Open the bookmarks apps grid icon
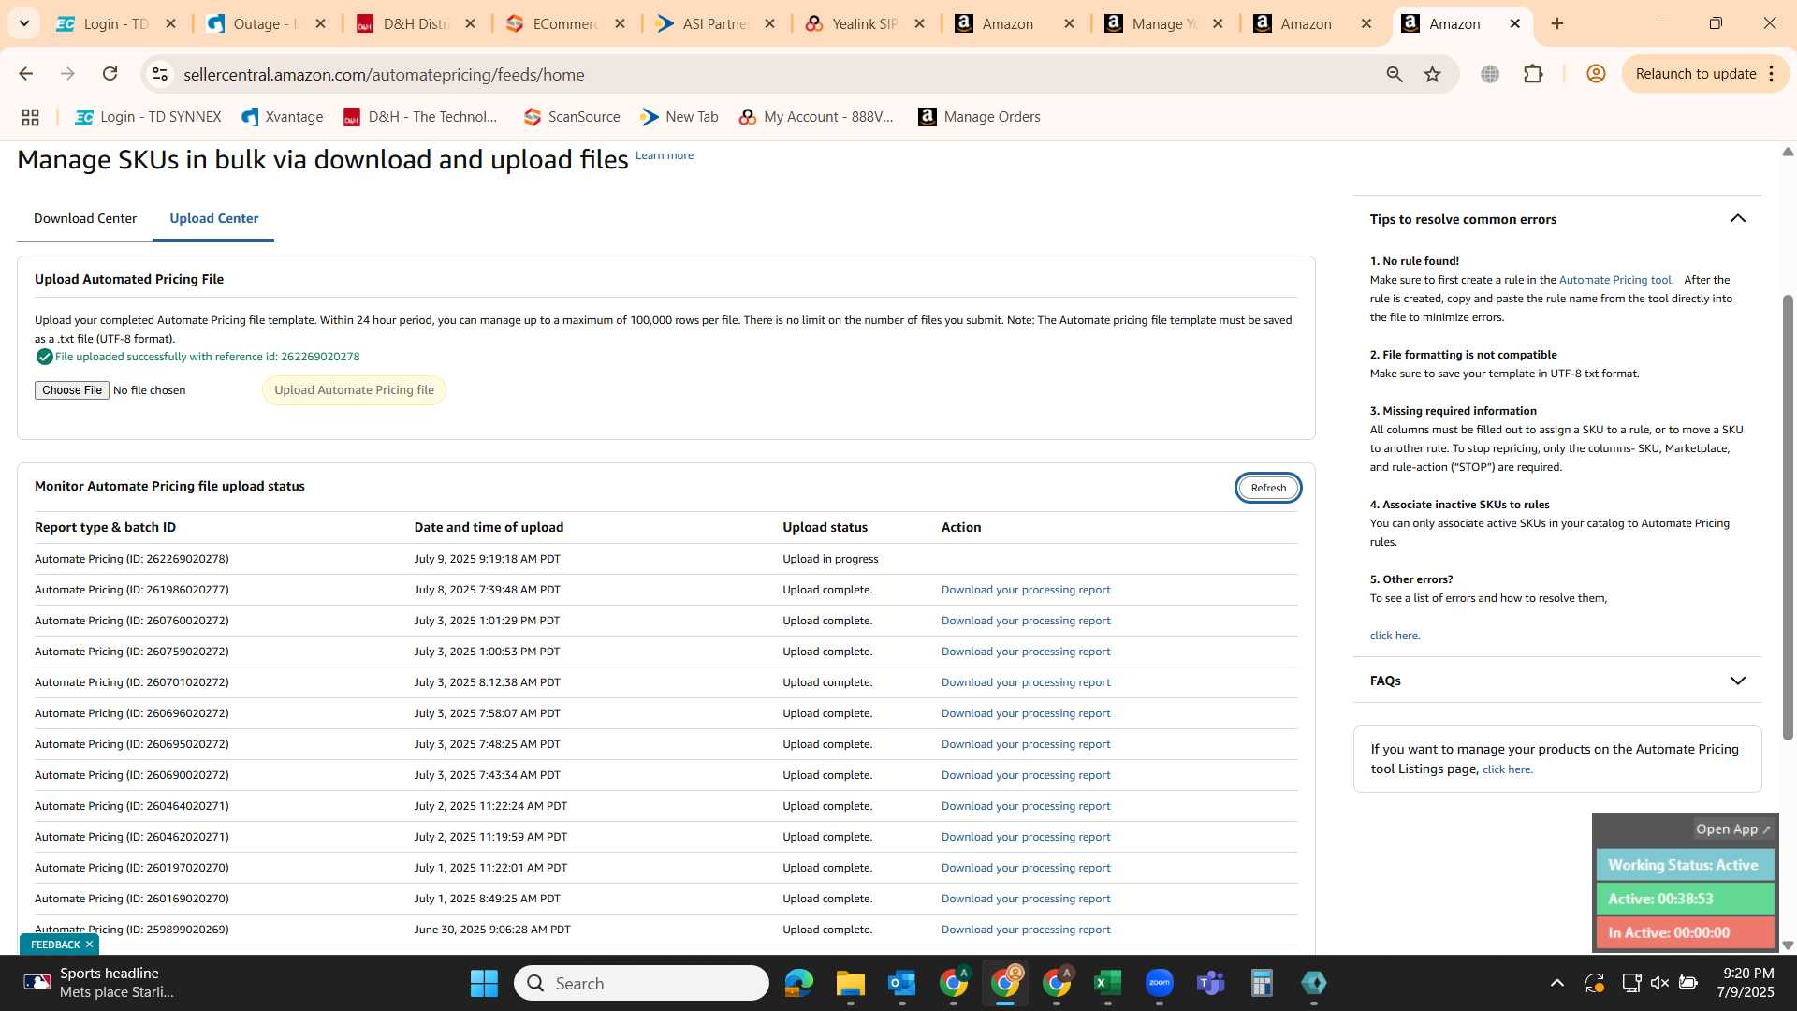The width and height of the screenshot is (1797, 1011). tap(30, 117)
